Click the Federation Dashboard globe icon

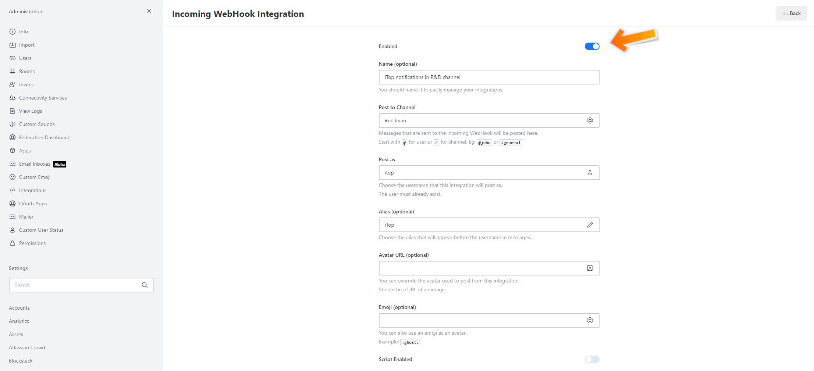(x=13, y=137)
